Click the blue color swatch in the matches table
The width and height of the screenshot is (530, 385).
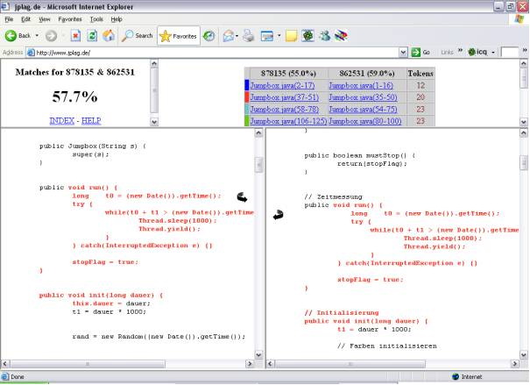tap(247, 86)
